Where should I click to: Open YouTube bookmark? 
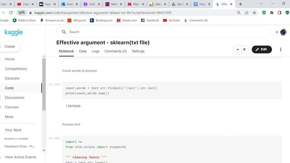tap(171, 20)
